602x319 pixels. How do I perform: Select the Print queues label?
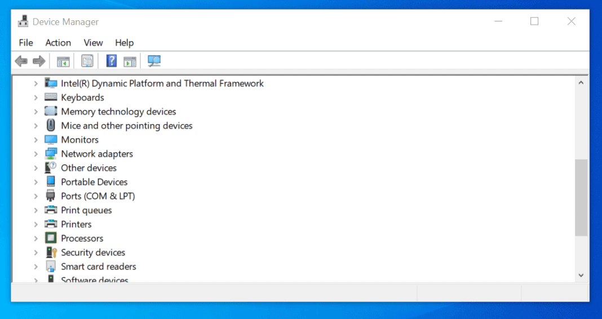pos(86,210)
